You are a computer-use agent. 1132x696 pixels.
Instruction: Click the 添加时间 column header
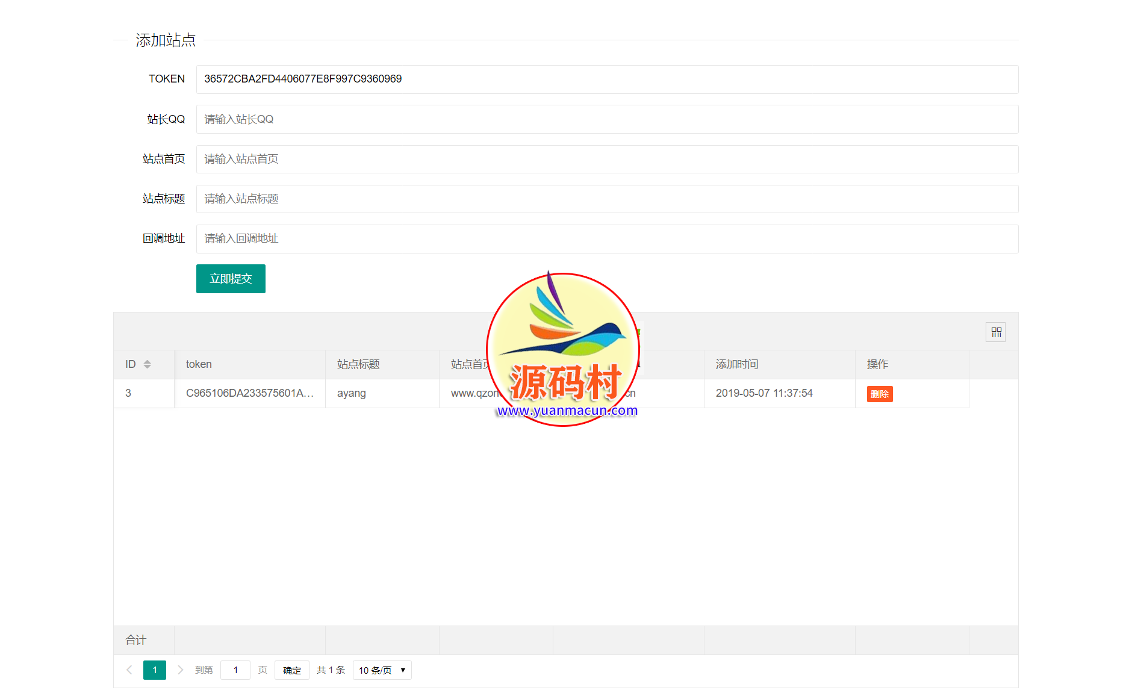pos(736,364)
